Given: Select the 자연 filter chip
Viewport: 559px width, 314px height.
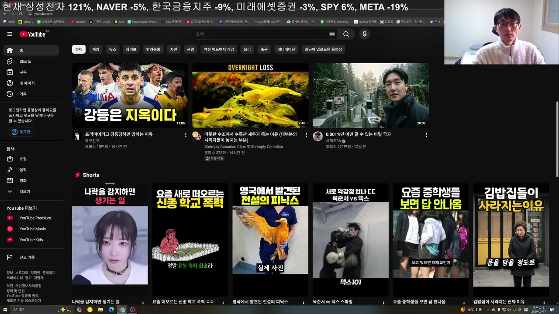Looking at the screenshot, I should (x=174, y=49).
